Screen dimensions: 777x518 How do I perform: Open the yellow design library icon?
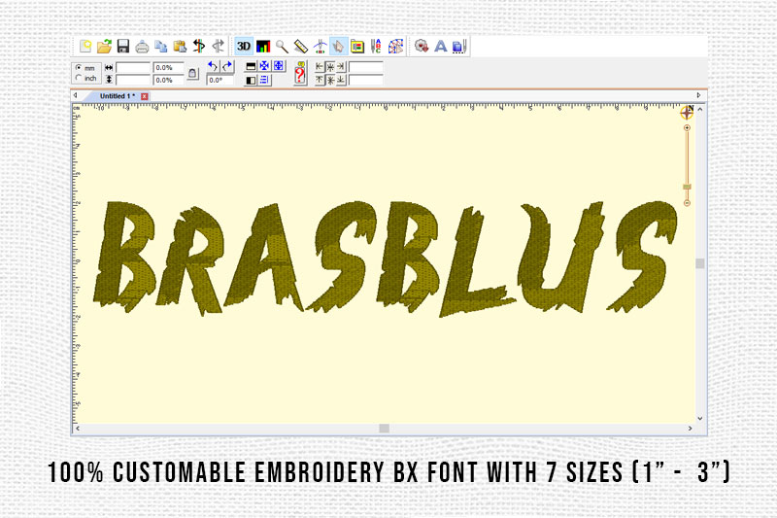(357, 47)
